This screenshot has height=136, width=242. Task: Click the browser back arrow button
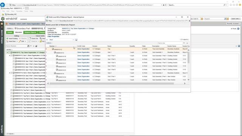coord(3,5)
